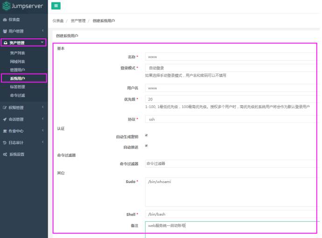Click the 其它 section heading
Image resolution: width=322 pixels, height=238 pixels.
[61, 173]
